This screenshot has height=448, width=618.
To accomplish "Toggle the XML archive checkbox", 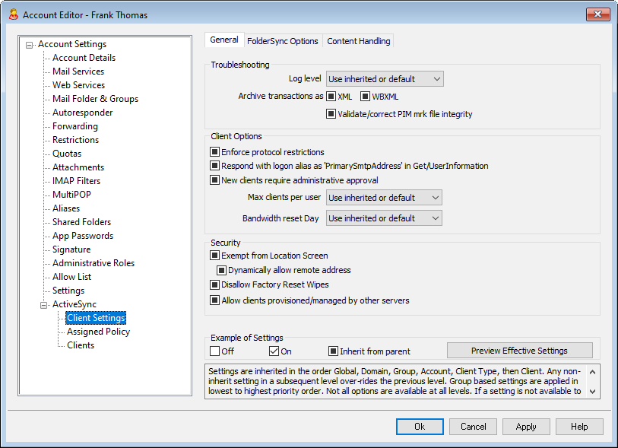I will click(331, 97).
